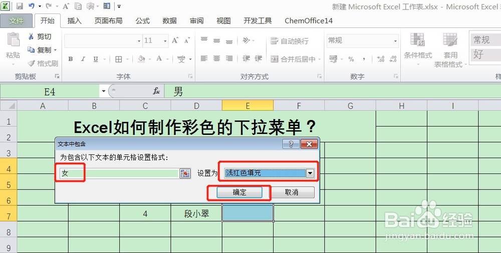Click the dialog help question mark button
The image size is (501, 253).
click(x=291, y=144)
